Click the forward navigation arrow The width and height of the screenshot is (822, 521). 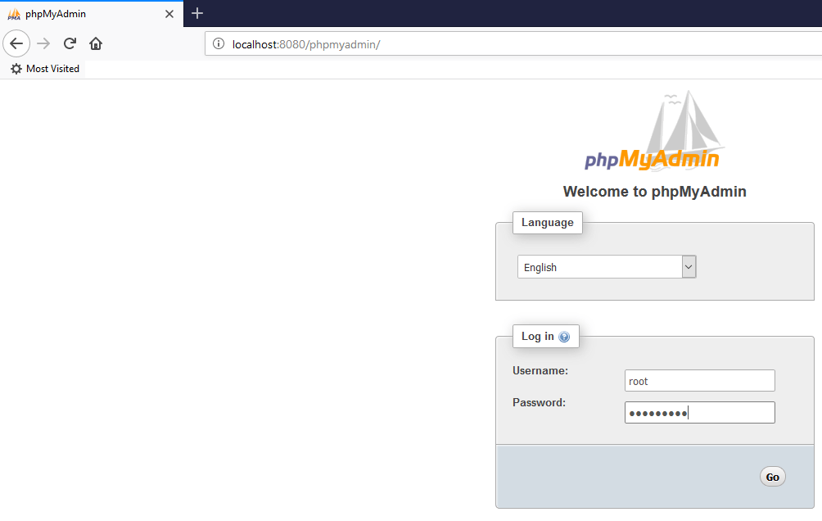(x=43, y=43)
